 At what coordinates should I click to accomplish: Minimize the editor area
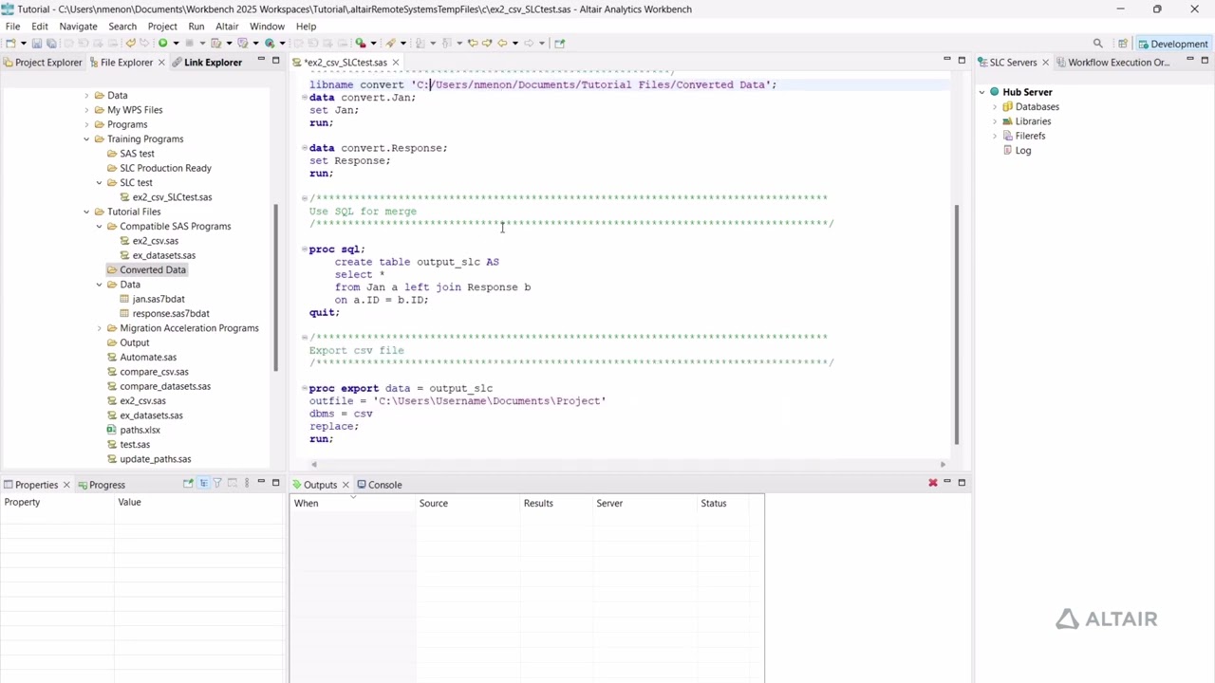[x=946, y=60]
